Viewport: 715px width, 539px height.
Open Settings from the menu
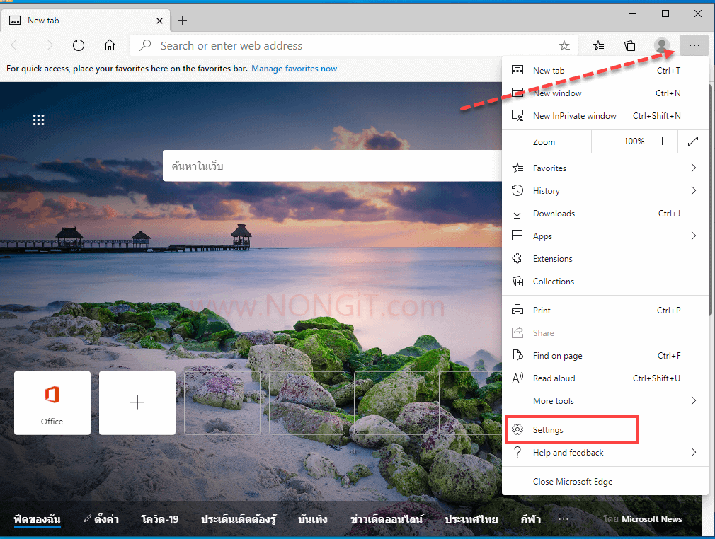point(605,429)
